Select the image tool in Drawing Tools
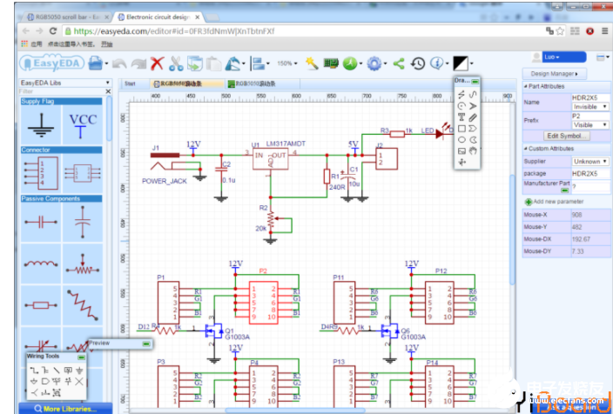 [461, 151]
